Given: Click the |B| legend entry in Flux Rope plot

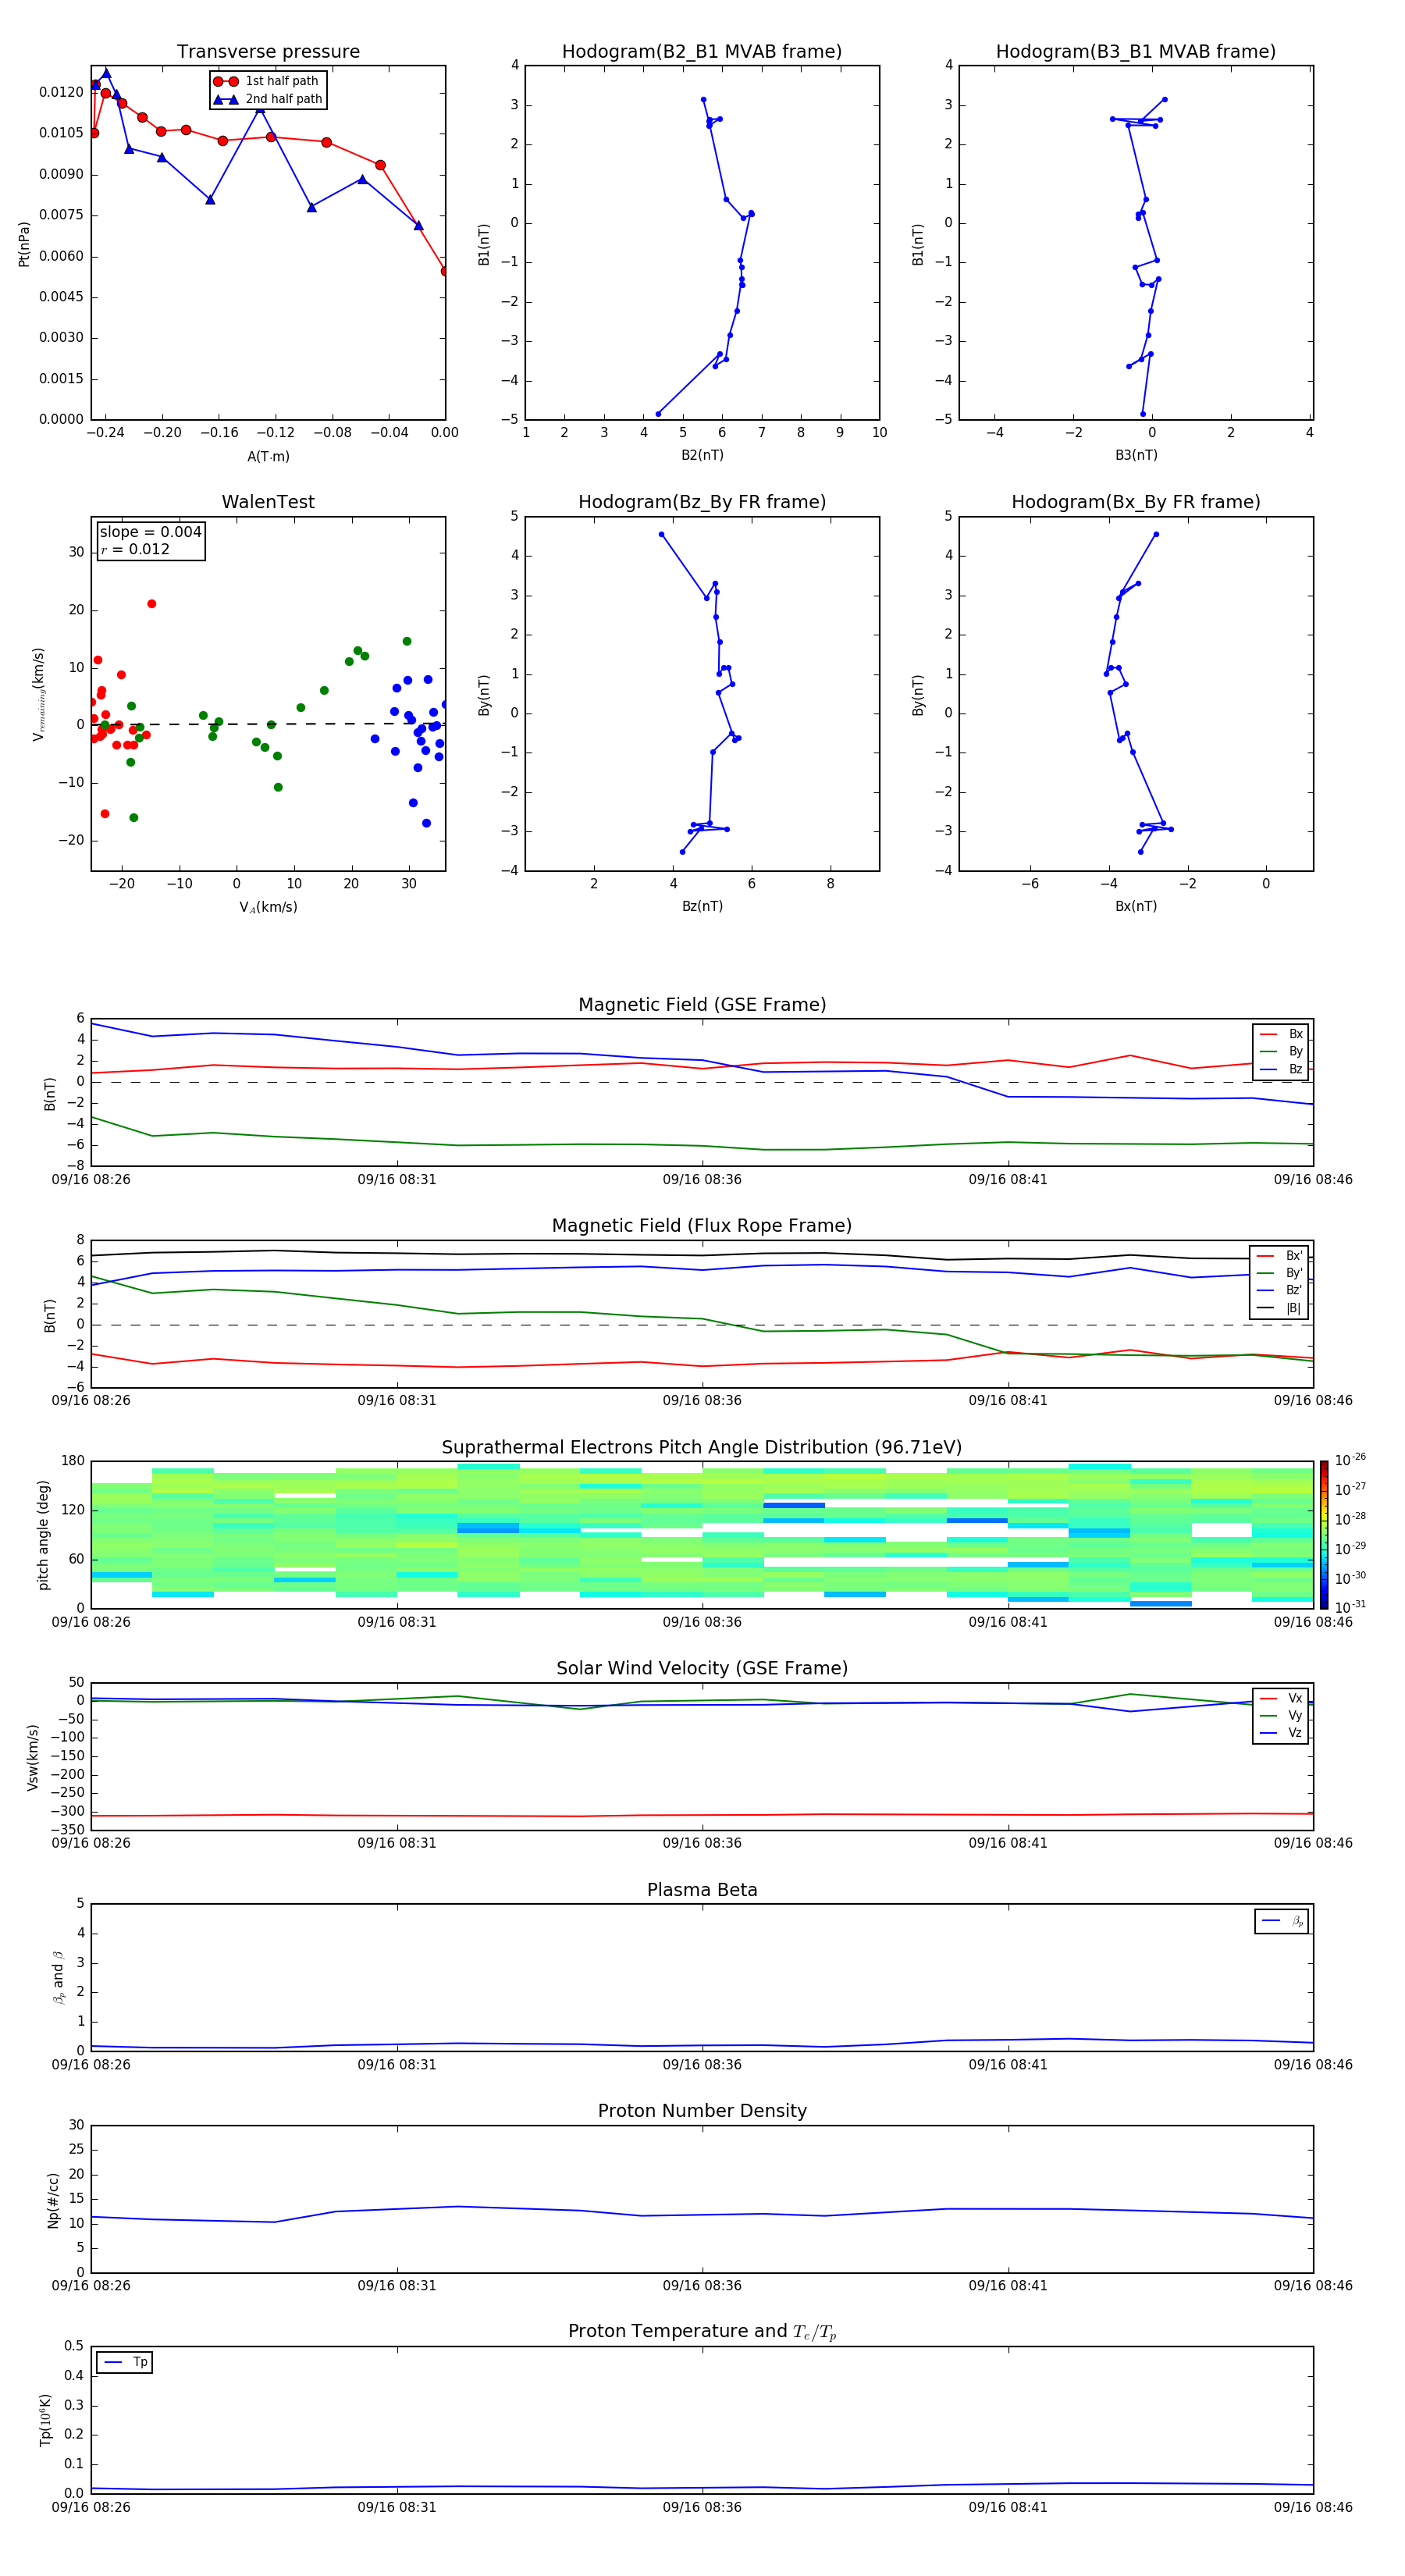Looking at the screenshot, I should [1279, 1308].
